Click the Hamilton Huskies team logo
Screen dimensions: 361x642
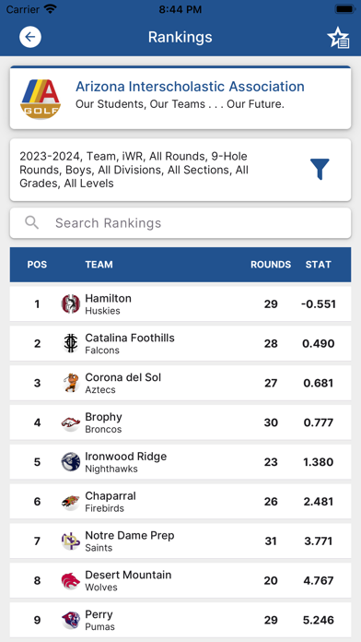[71, 303]
